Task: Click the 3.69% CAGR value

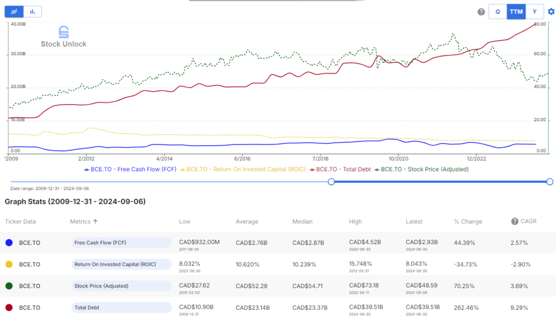Action: 519,286
